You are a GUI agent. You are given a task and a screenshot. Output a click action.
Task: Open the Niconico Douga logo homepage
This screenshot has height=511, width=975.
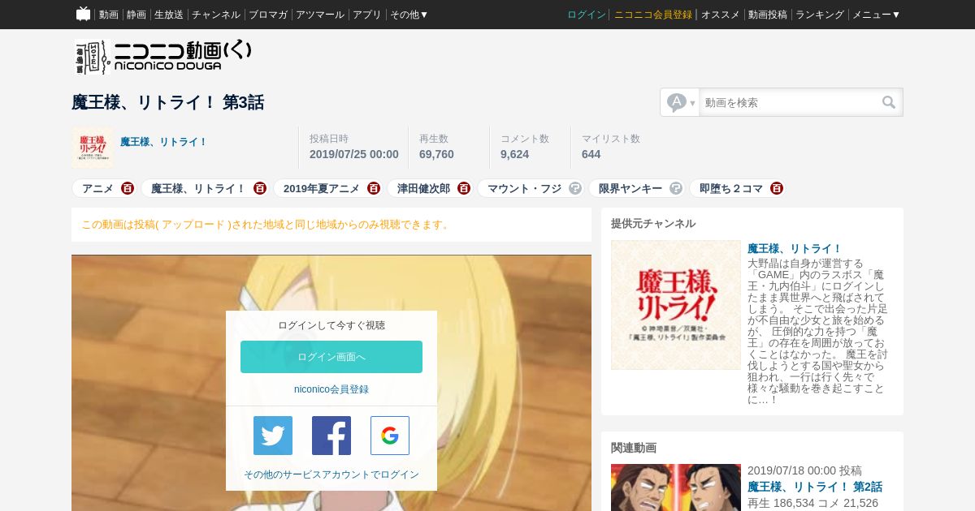pyautogui.click(x=162, y=57)
